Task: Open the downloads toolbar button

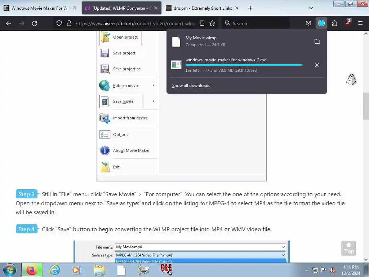Action: click(x=321, y=23)
